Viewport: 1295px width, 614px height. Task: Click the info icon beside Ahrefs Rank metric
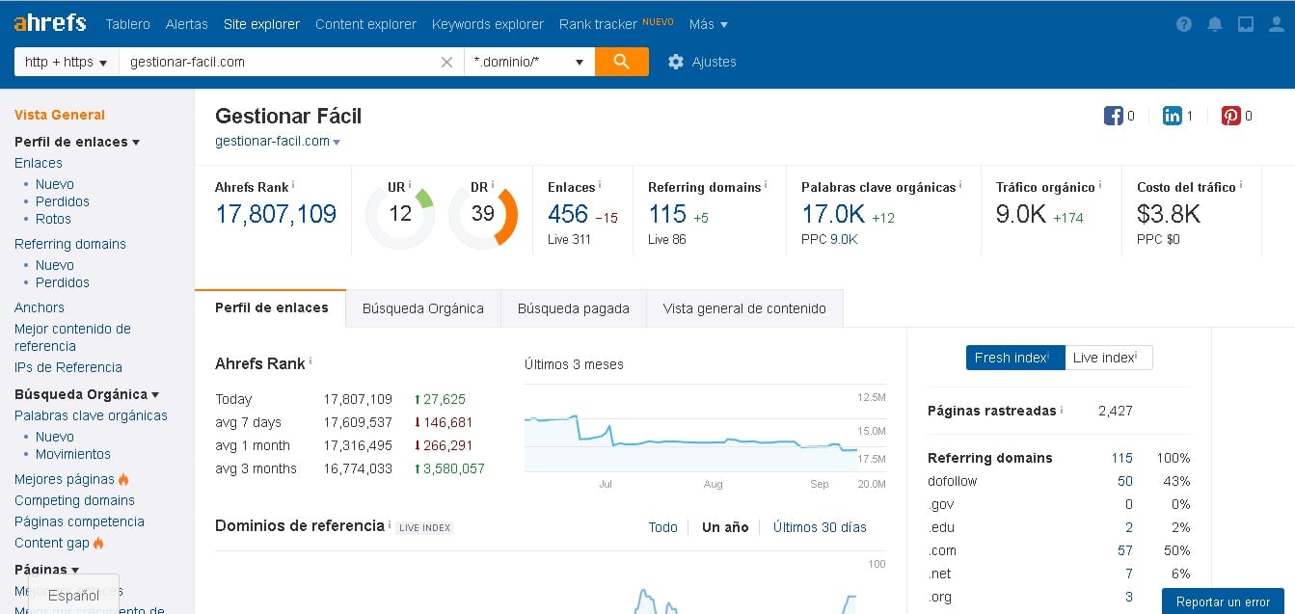coord(293,185)
